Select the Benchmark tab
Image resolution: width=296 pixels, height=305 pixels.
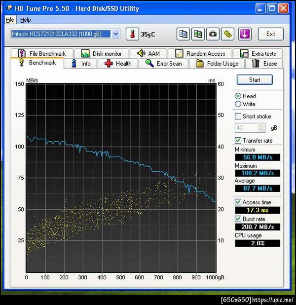coord(37,63)
